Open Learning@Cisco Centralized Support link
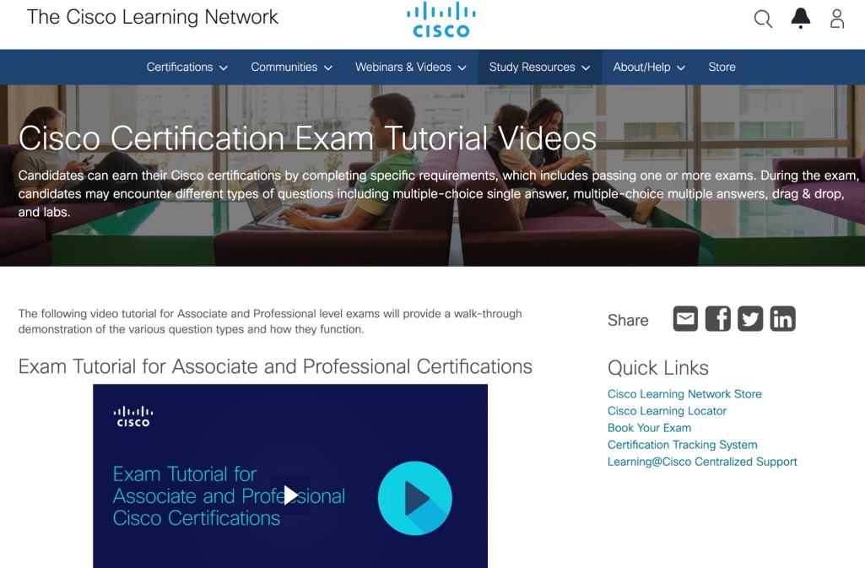Image resolution: width=865 pixels, height=568 pixels. point(702,462)
